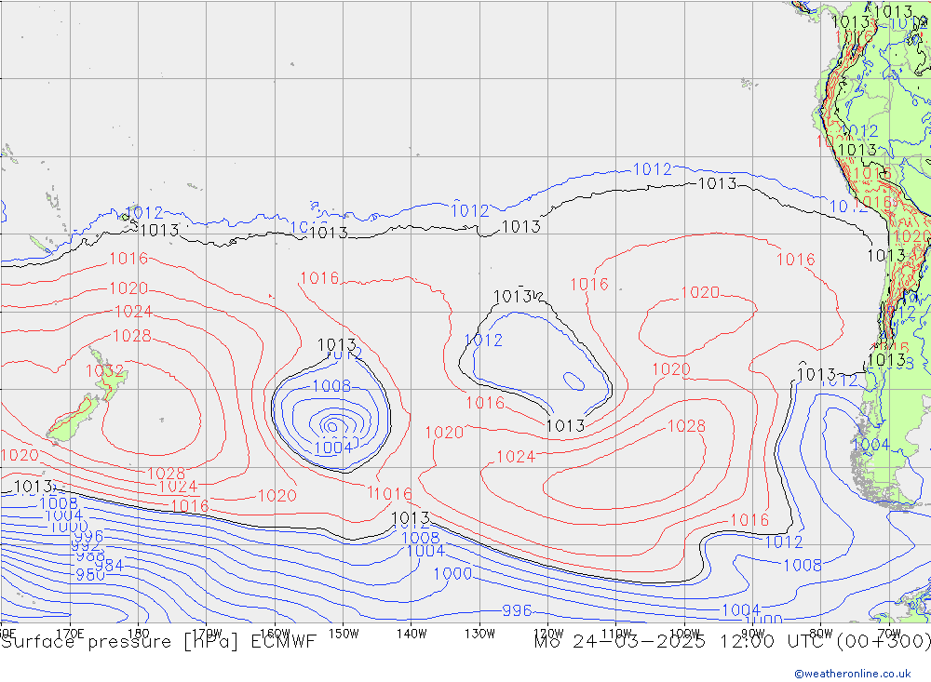Click the 1032 isobar label over New Zealand
931x682 pixels.
tap(105, 371)
